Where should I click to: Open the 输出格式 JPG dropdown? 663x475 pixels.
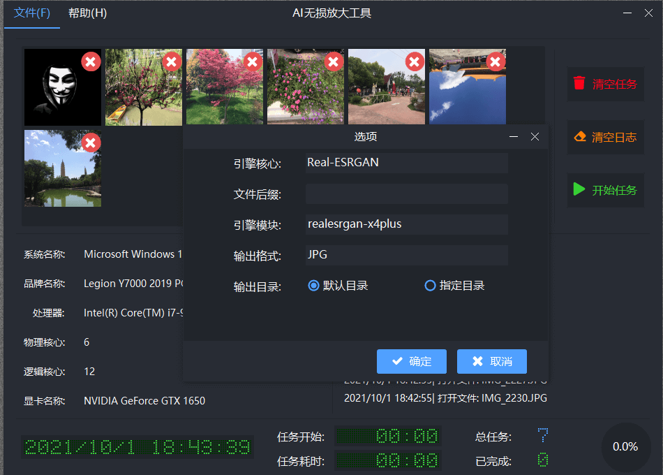click(407, 255)
